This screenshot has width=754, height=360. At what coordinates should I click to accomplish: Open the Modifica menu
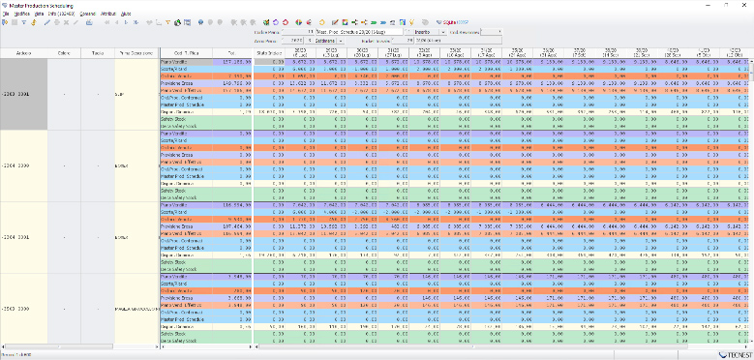21,14
